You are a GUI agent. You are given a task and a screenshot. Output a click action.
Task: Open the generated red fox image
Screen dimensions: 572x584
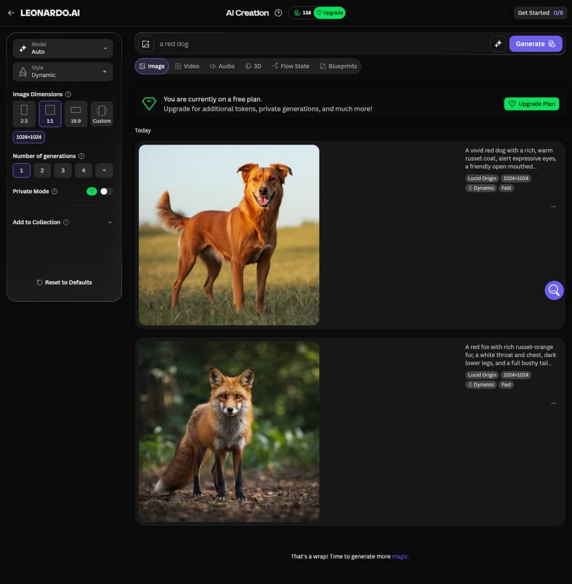pos(229,431)
